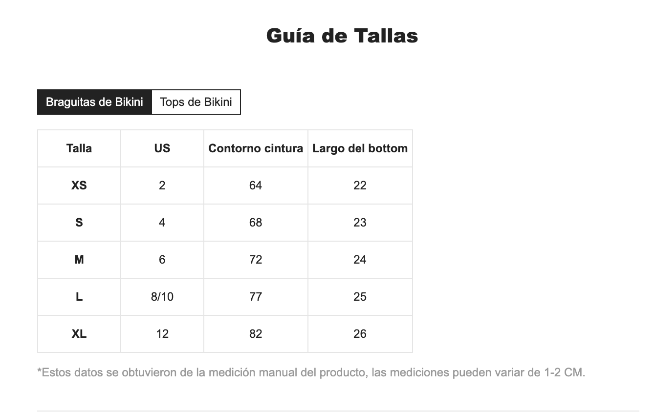Select the S size row label
Screen dimensions: 655x412
pos(79,223)
